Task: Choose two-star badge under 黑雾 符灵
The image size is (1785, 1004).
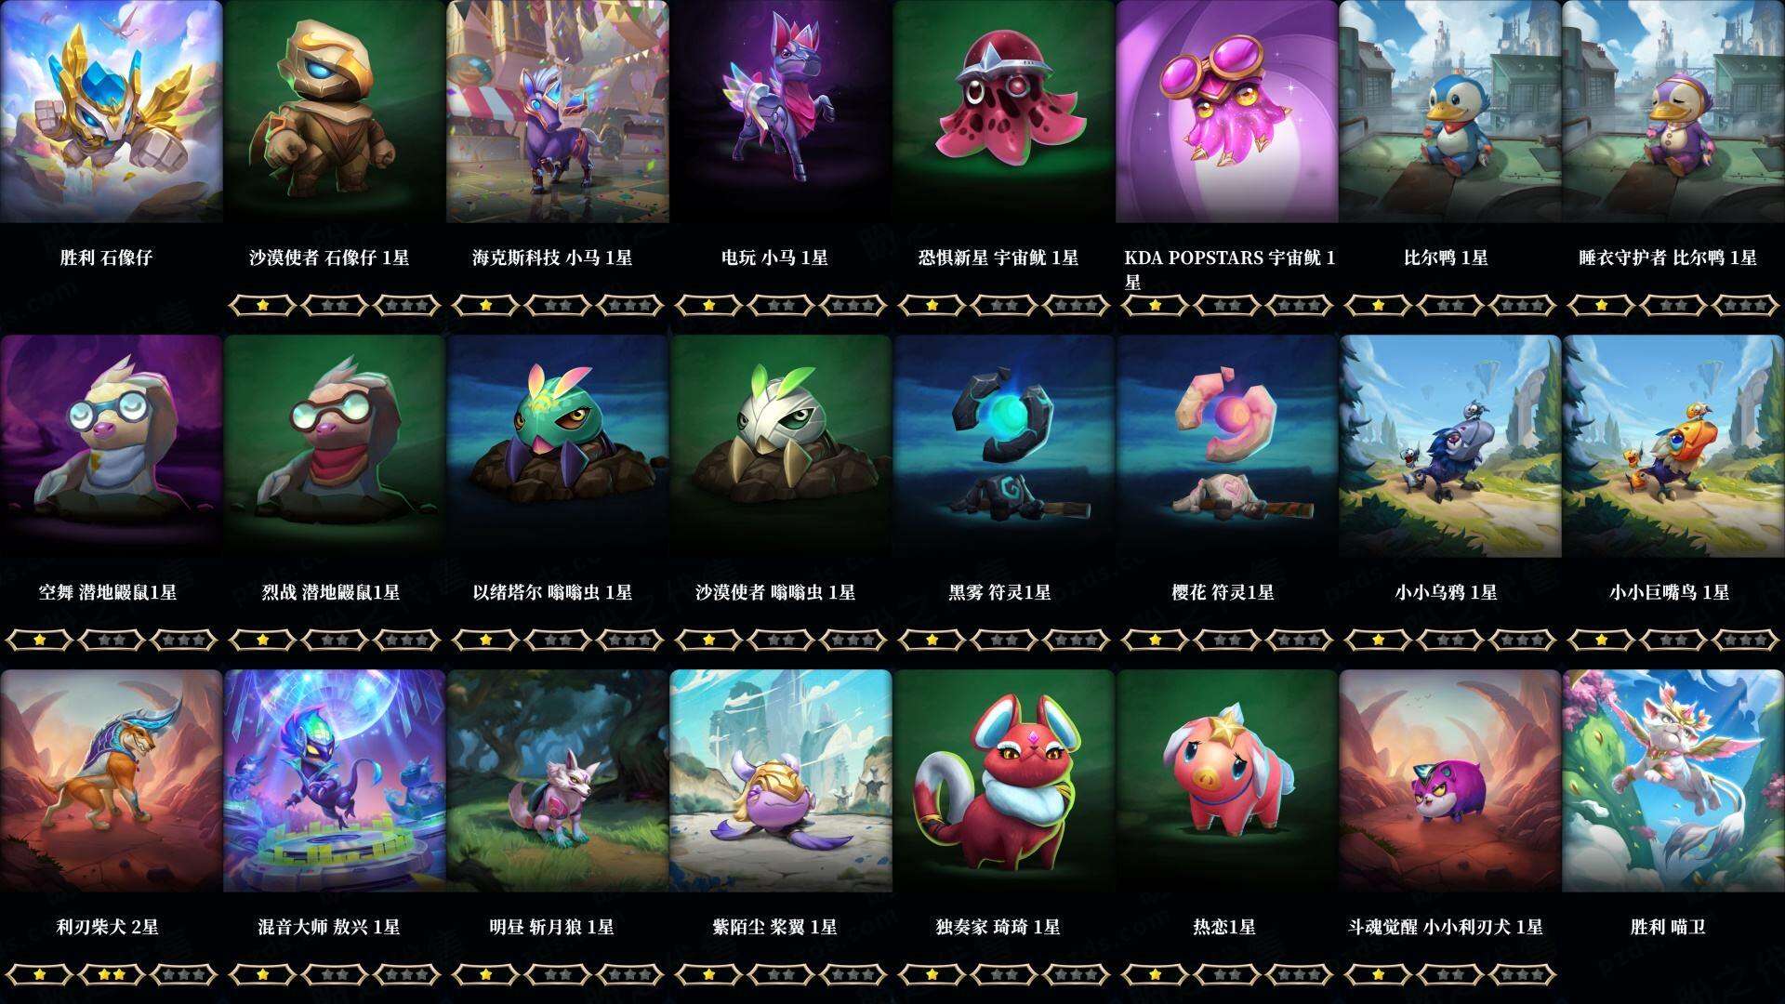Action: click(x=1004, y=640)
